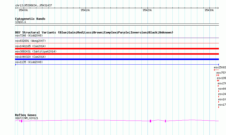Viewport: 226px width, 135px height.
Task: Click the esv276 variant label
Action: click(x=222, y=83)
